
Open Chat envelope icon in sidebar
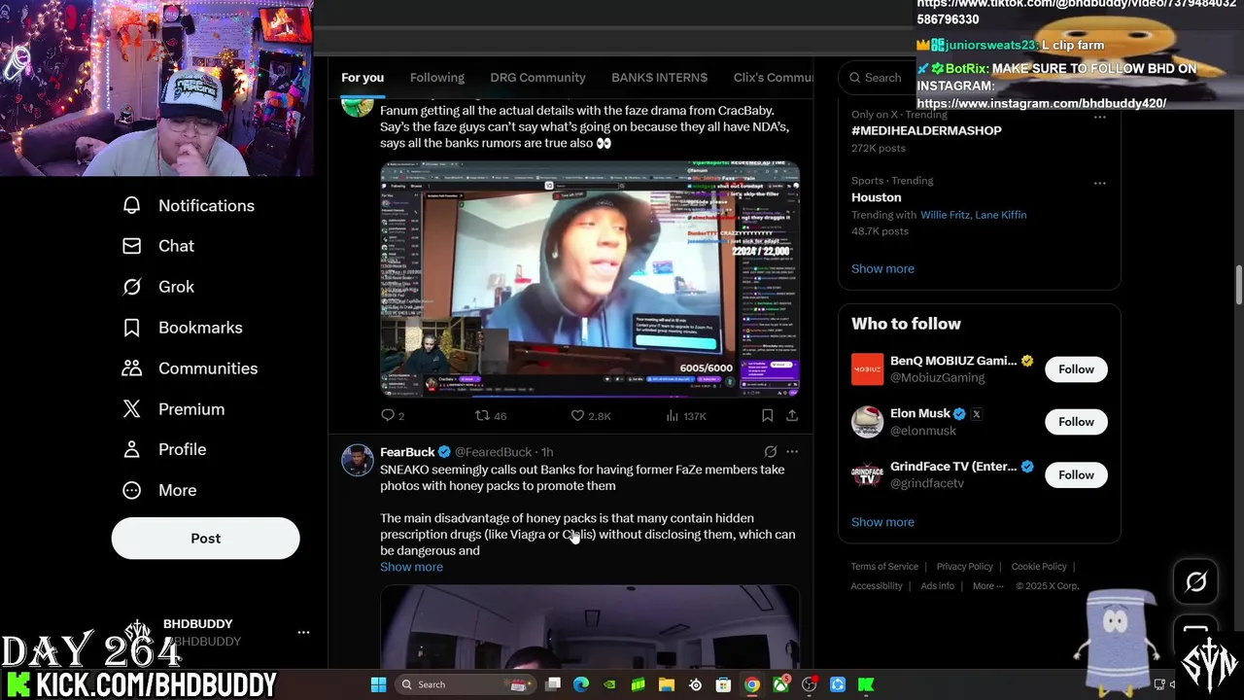(x=131, y=246)
